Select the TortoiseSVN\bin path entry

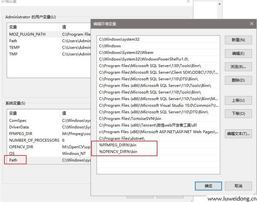click(x=130, y=119)
